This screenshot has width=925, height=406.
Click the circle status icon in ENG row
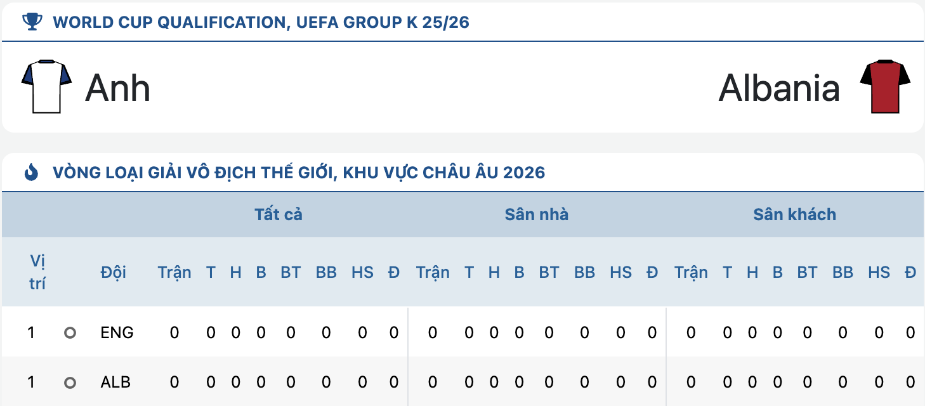[70, 332]
